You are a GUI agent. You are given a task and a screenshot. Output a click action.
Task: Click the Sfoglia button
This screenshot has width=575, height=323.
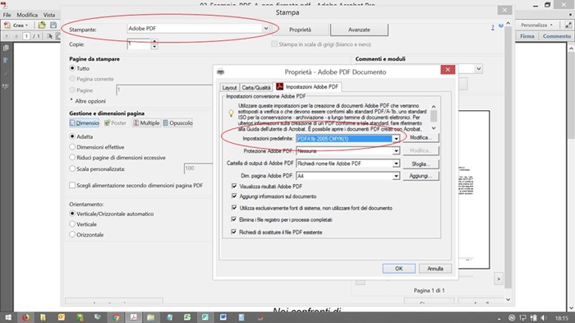[421, 164]
